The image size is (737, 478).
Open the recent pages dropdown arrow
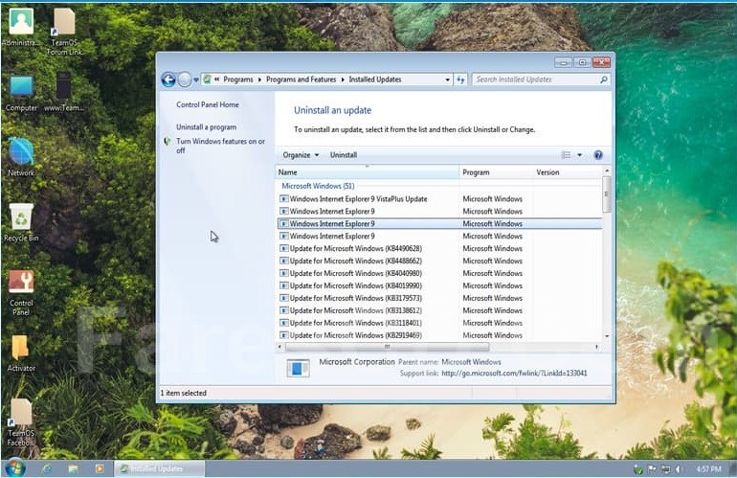(196, 80)
